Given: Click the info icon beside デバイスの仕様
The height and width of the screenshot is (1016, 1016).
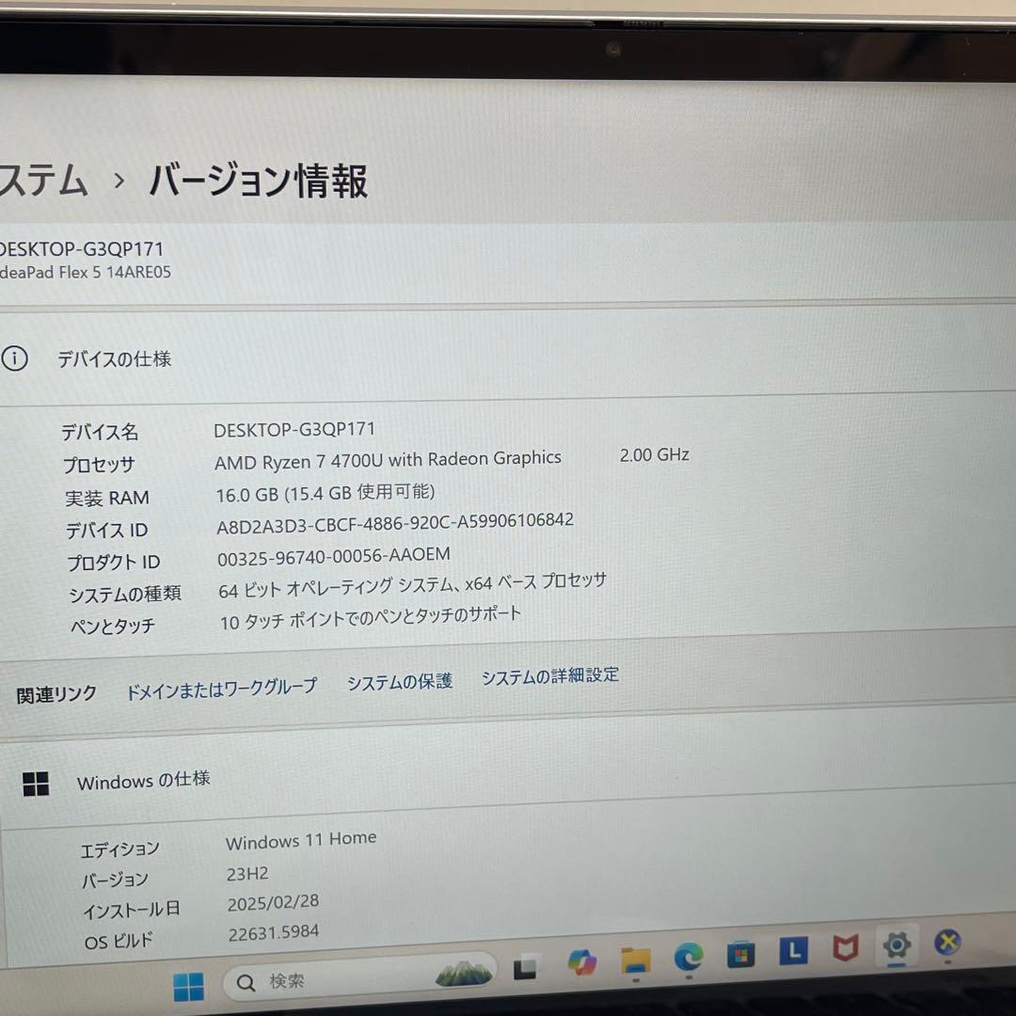Looking at the screenshot, I should pyautogui.click(x=16, y=358).
